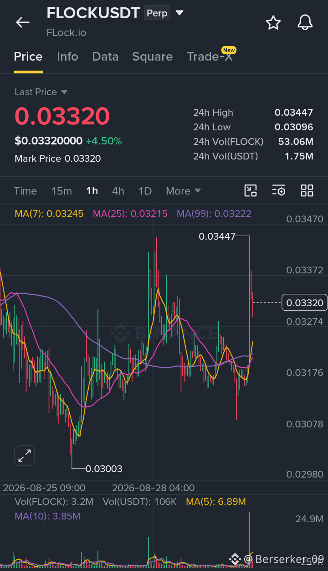Tap the Vol(USDT): 106K volume label
Image resolution: width=328 pixels, height=571 pixels.
click(139, 502)
